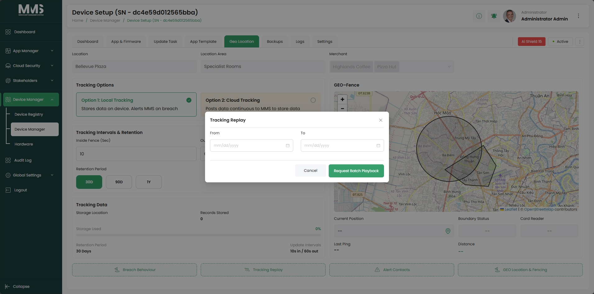
Task: Click the Cloud Security cloud icon
Action: pos(8,66)
